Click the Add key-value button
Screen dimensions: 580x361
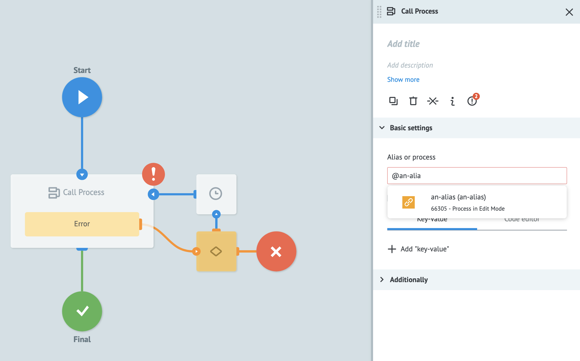[x=418, y=249]
